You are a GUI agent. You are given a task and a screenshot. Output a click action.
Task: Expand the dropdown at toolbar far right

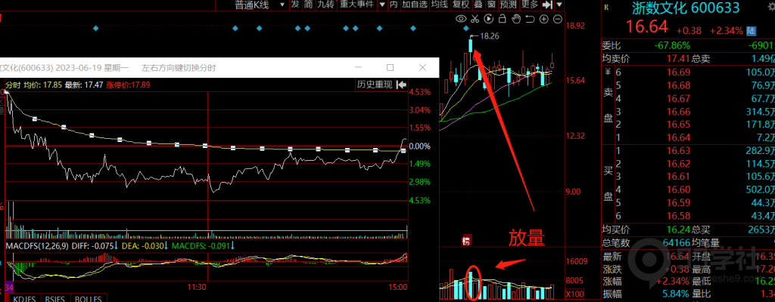tap(559, 5)
